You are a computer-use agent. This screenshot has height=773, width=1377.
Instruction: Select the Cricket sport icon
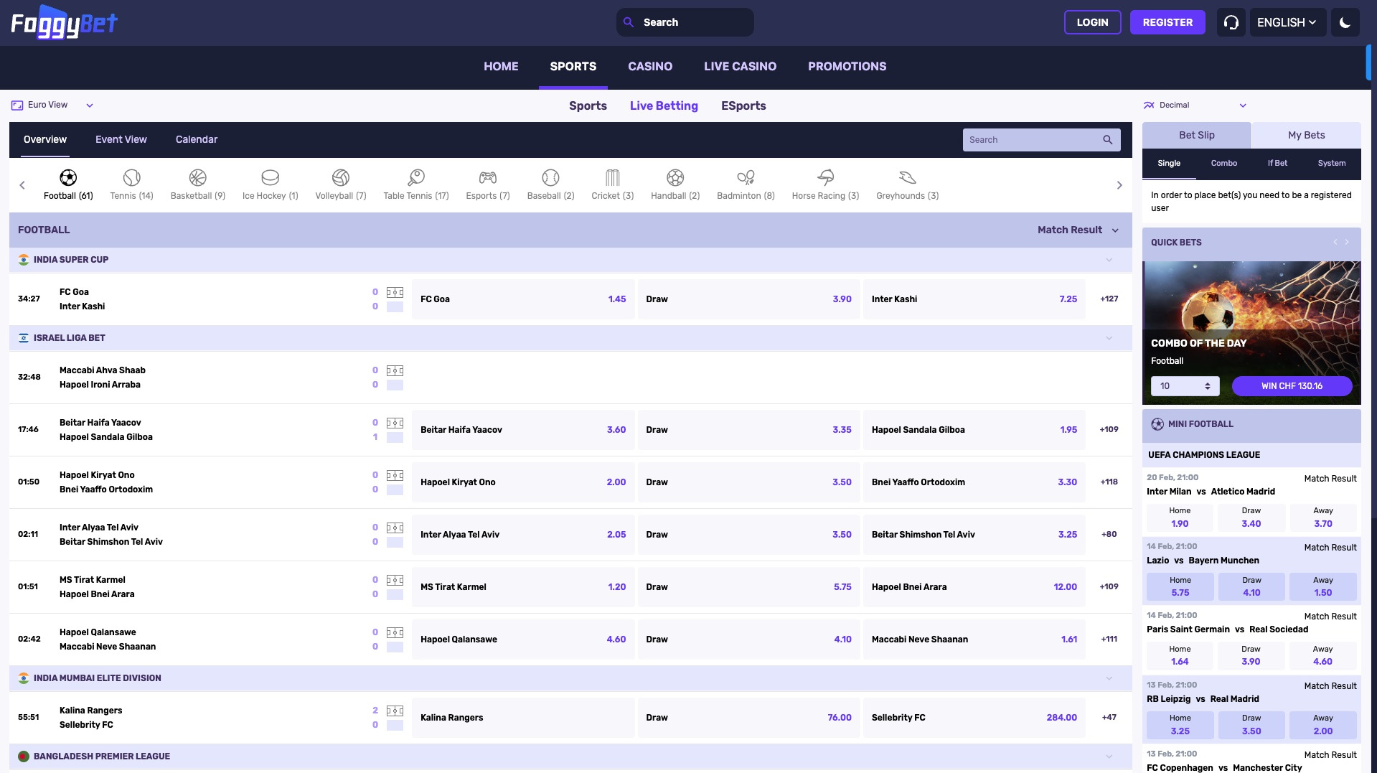(612, 178)
